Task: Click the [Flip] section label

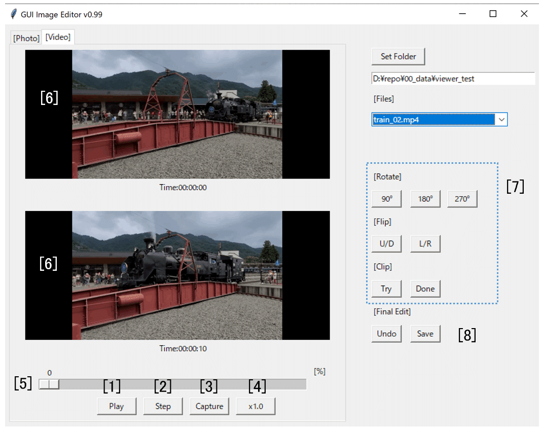Action: (x=382, y=222)
